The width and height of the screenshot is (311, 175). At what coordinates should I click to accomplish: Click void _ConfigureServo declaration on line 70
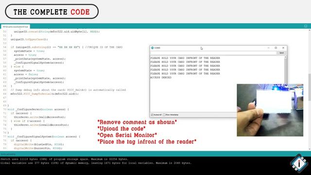(38, 109)
